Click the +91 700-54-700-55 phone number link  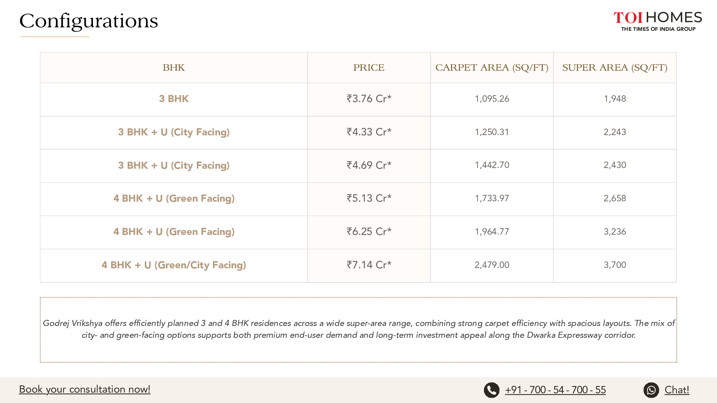click(555, 390)
